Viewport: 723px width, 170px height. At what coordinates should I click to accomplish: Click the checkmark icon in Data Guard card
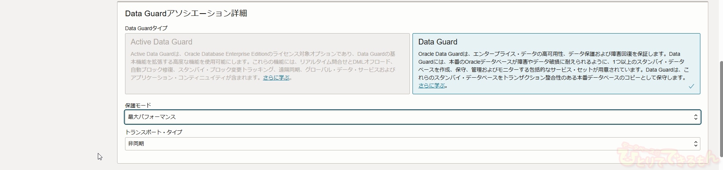691,86
